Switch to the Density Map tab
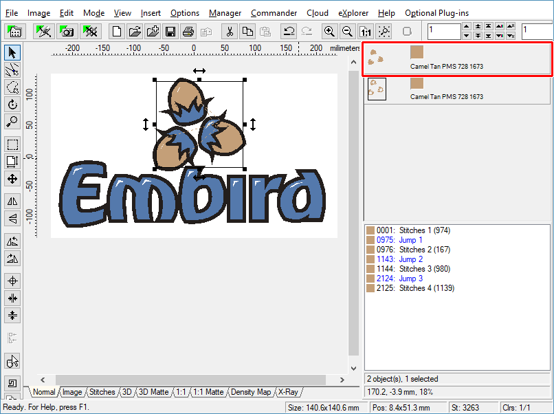554x414 pixels. tap(251, 392)
